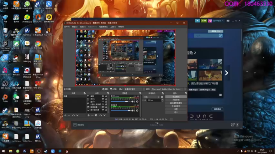
Task: Open the Scene Collection menu in OBS
Action: point(103,27)
